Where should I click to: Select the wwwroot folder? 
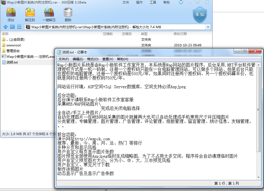[13, 45]
